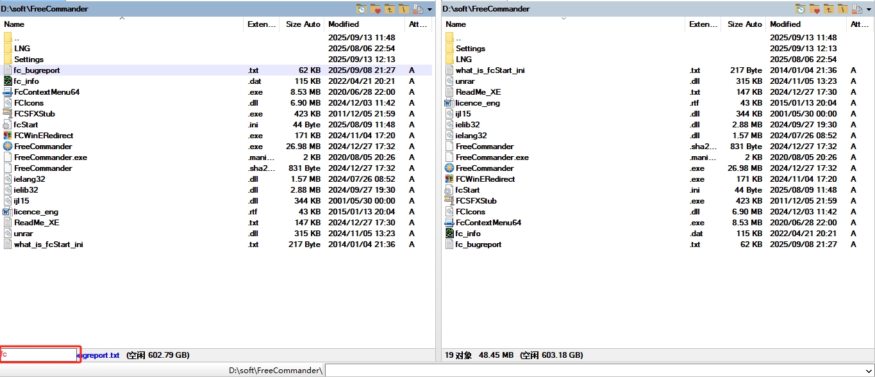Click the view layout icon in left pane
Screen dimensions: 875x377
pos(418,9)
